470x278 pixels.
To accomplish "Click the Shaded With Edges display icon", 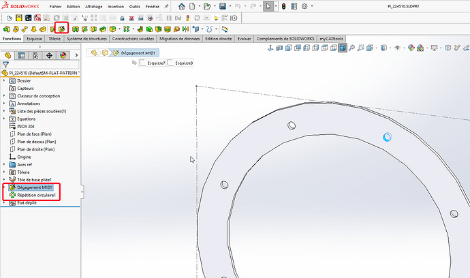I will [x=343, y=48].
